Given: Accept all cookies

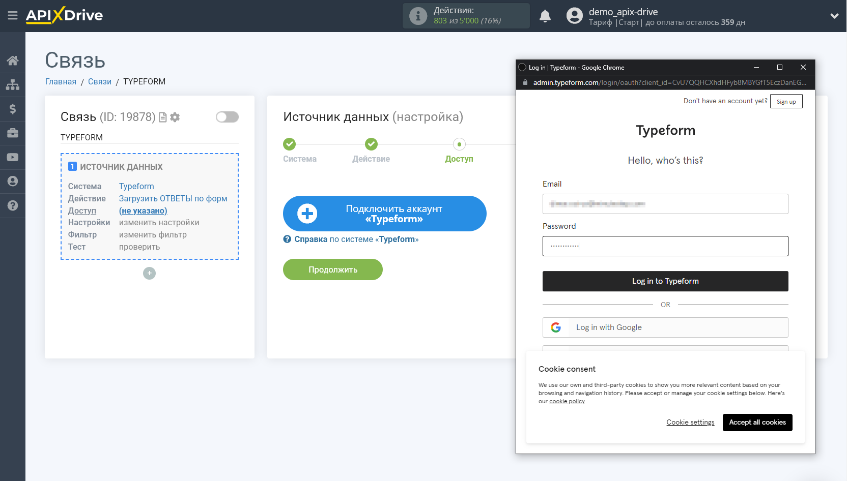Looking at the screenshot, I should click(757, 423).
